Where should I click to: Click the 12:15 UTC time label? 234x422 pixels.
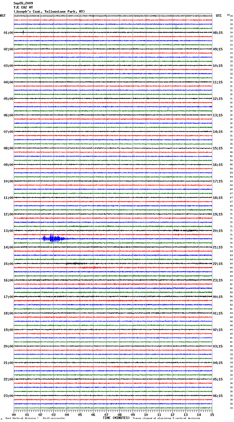click(x=218, y=99)
